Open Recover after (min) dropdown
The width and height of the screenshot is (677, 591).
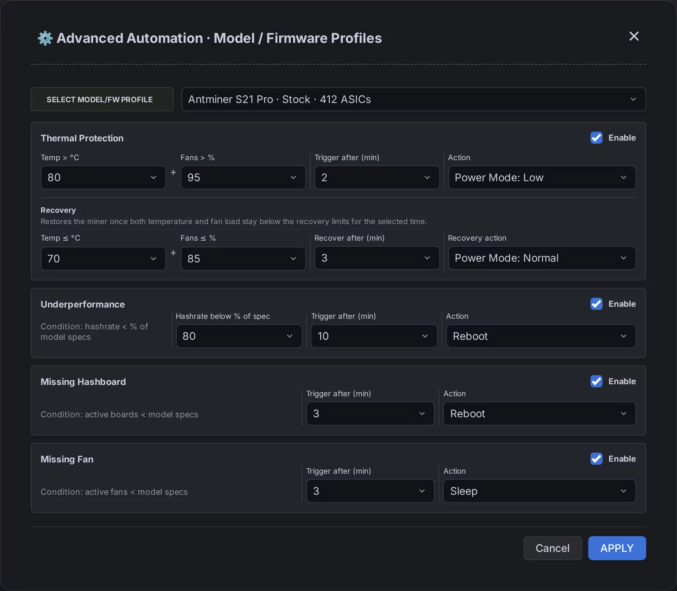(x=377, y=258)
